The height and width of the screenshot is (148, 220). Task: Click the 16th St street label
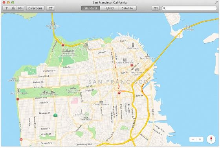(139, 96)
